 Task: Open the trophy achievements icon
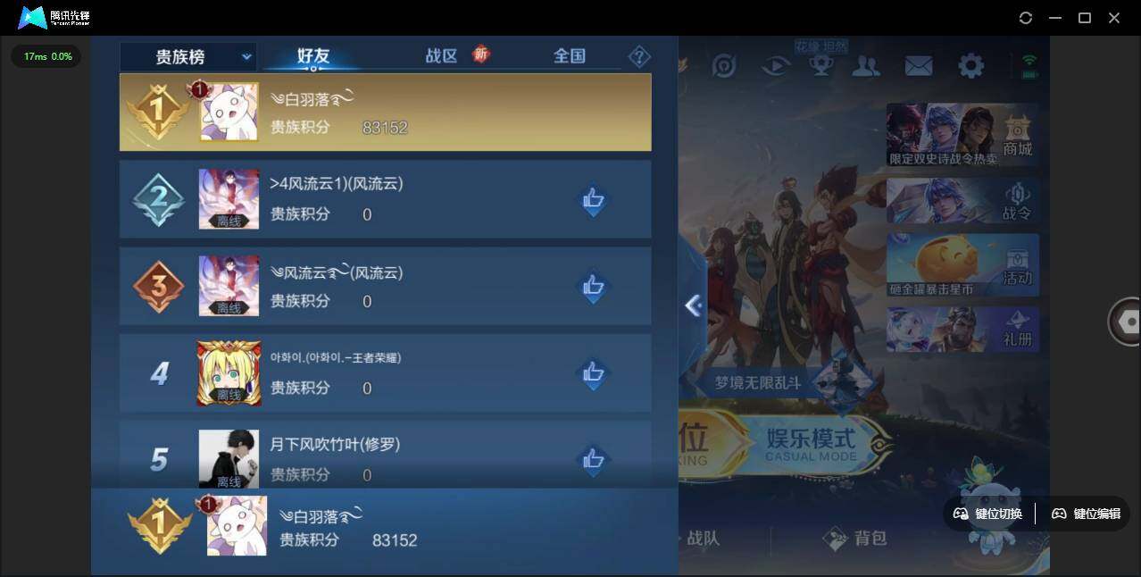(820, 65)
